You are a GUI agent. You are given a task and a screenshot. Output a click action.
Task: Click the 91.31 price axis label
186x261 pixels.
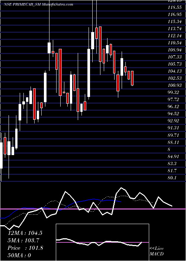click(173, 128)
